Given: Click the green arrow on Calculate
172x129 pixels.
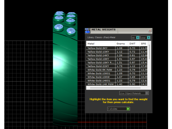Looking at the screenshot, I should point(128,109).
